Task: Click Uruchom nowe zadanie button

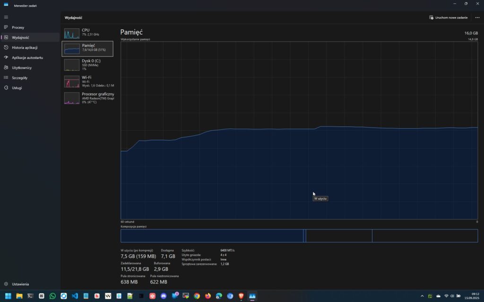Action: tap(449, 17)
